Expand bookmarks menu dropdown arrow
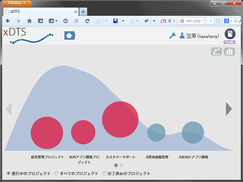Viewport: 243px width, 182px height. [56, 21]
